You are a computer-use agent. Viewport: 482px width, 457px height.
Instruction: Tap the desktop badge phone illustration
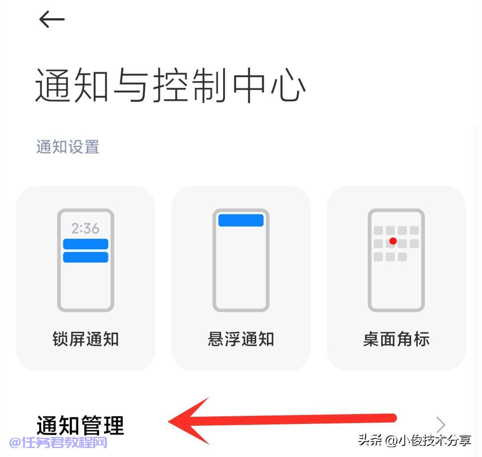point(396,260)
